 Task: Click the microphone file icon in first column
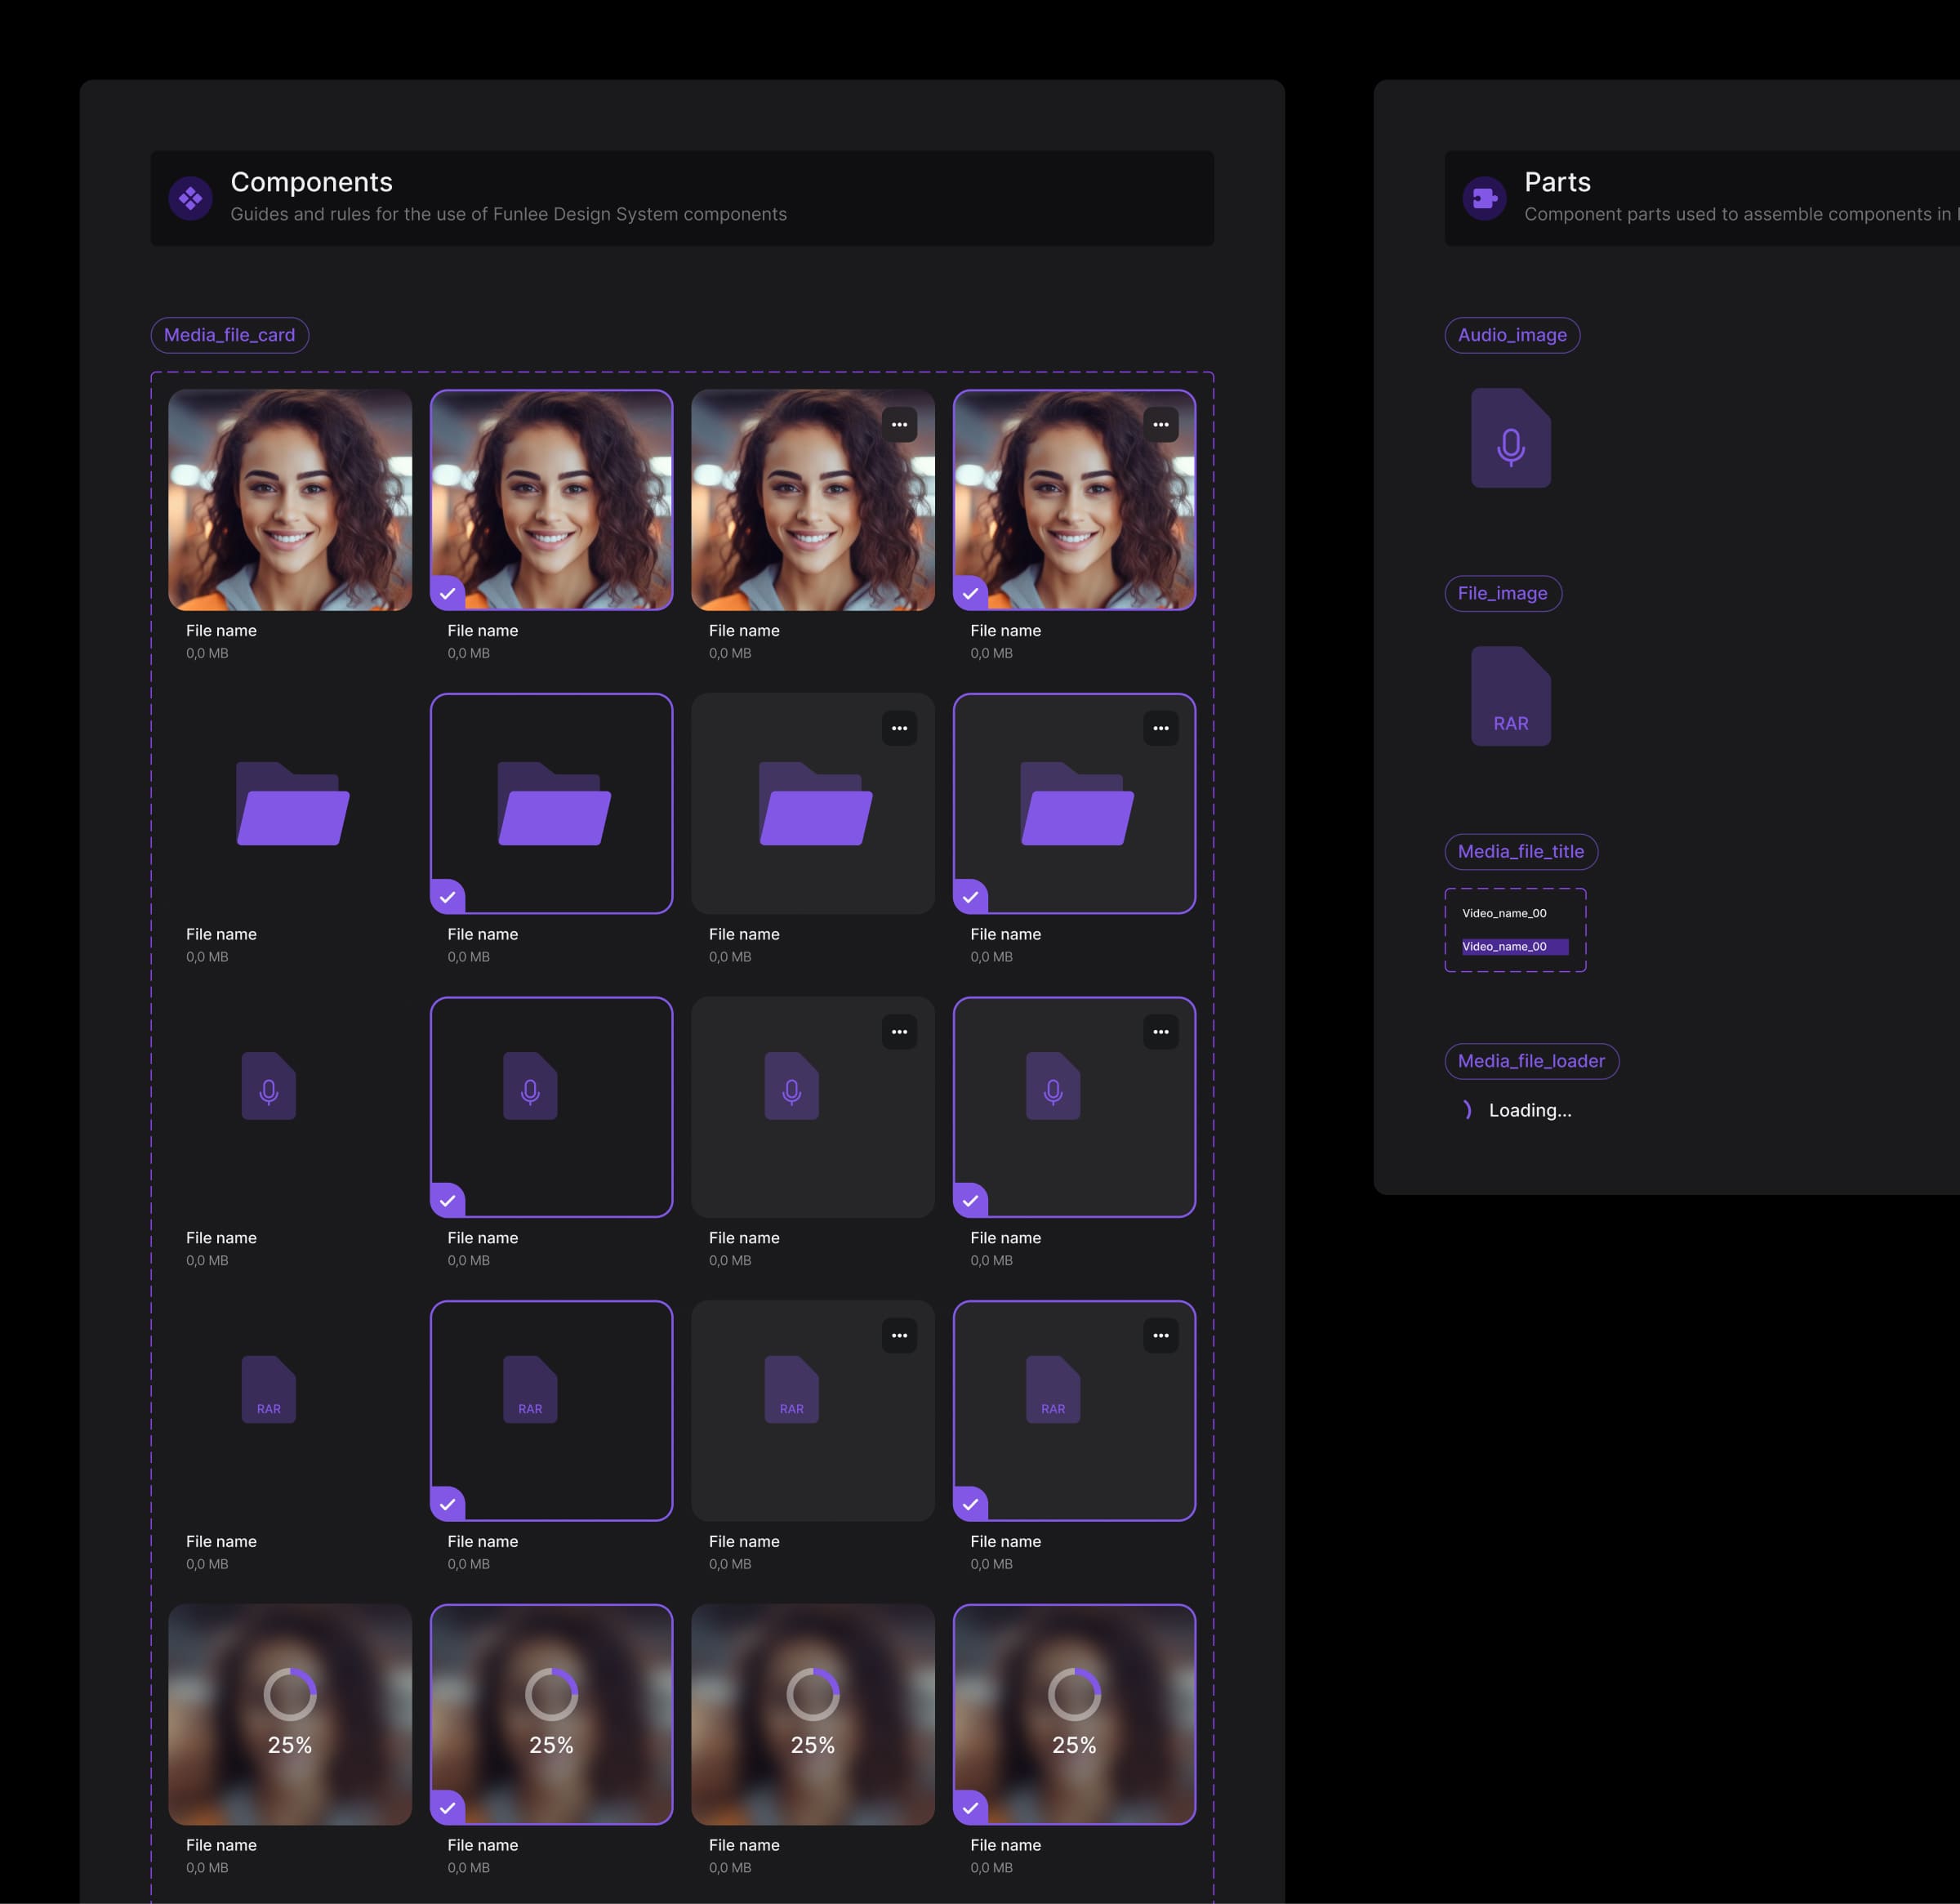point(269,1086)
